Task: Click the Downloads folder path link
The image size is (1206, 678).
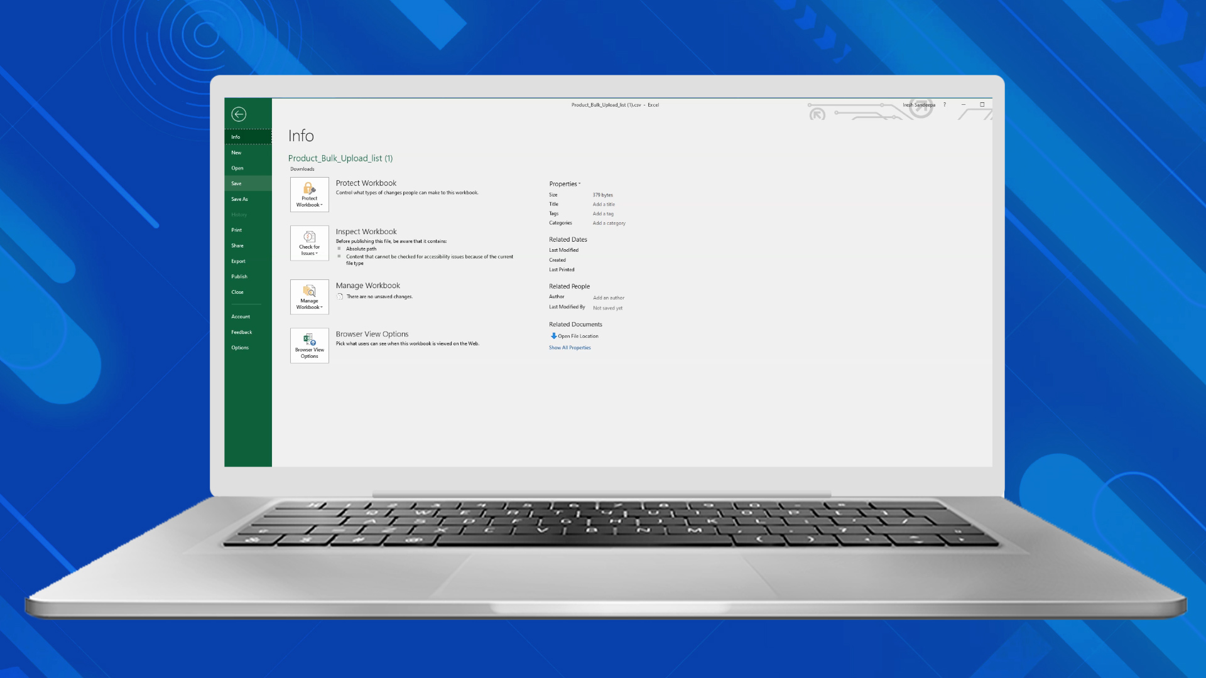Action: click(302, 169)
